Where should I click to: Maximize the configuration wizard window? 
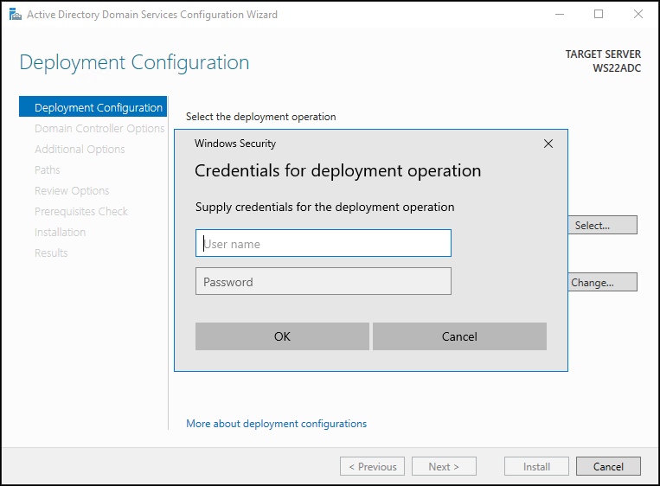tap(599, 15)
